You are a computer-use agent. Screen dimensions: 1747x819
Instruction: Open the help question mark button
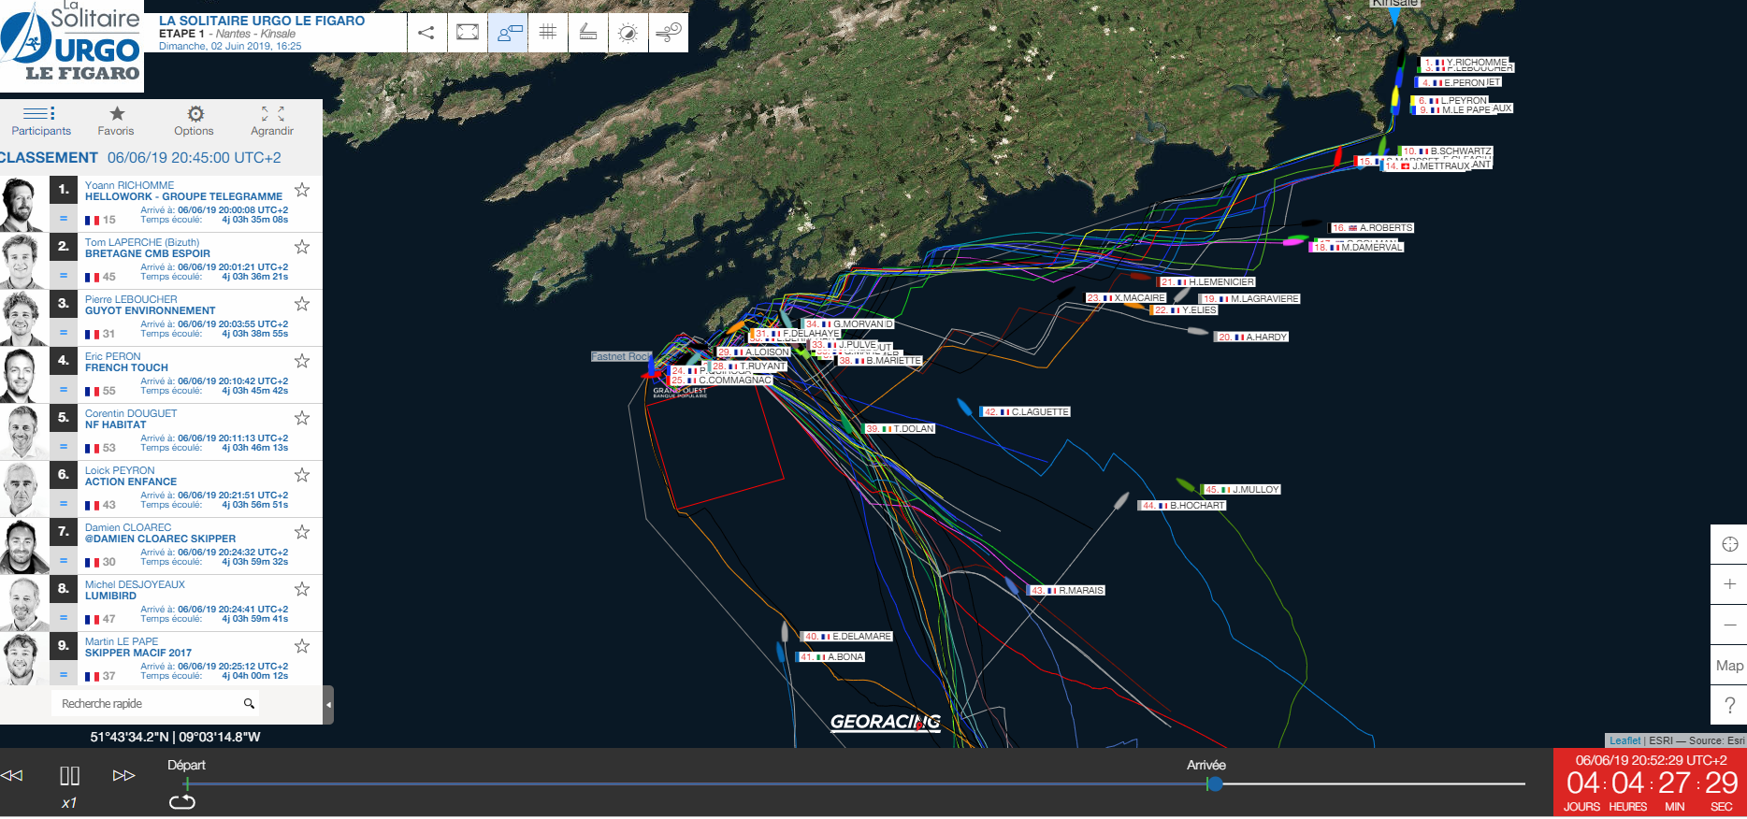[x=1729, y=705]
